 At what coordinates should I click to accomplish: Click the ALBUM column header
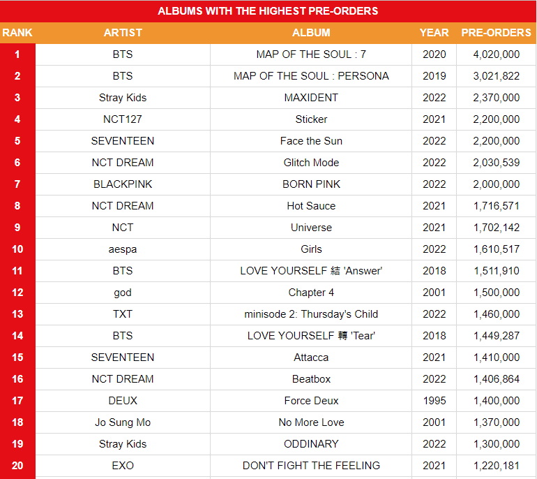click(x=311, y=33)
